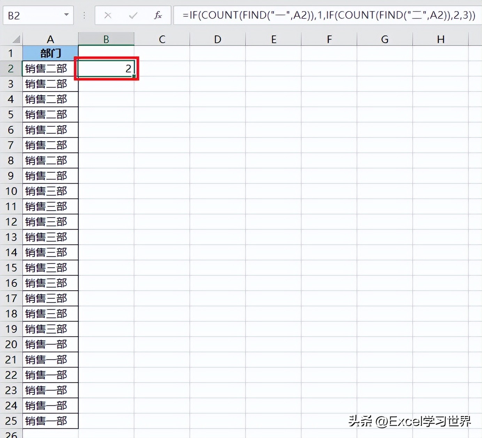Select column F header
The width and height of the screenshot is (482, 438).
[x=329, y=39]
